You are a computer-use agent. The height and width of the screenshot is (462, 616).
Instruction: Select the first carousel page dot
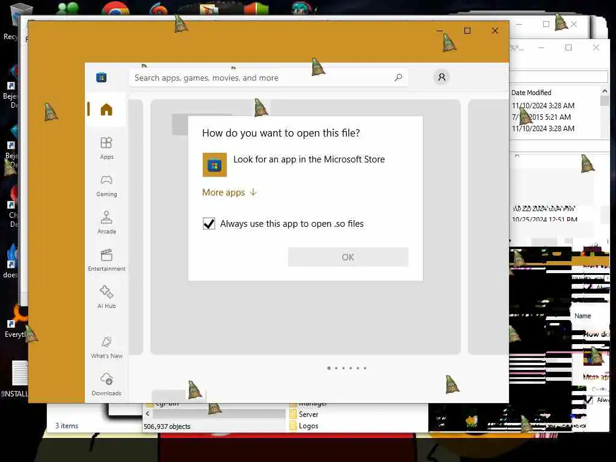coord(329,368)
